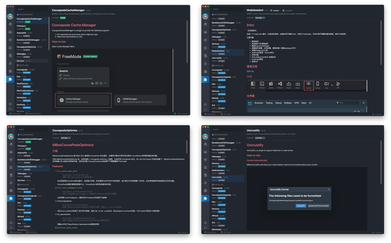
Task: Open the list icon in CocoapodsOptimize window sidebar
Action: click(11, 175)
